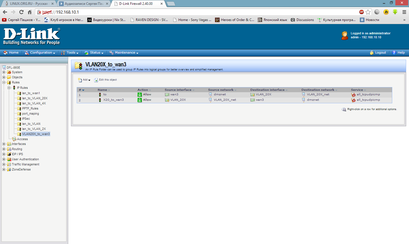409x244 pixels.
Task: Open the Chrome menu hamburger icon
Action: [x=404, y=12]
